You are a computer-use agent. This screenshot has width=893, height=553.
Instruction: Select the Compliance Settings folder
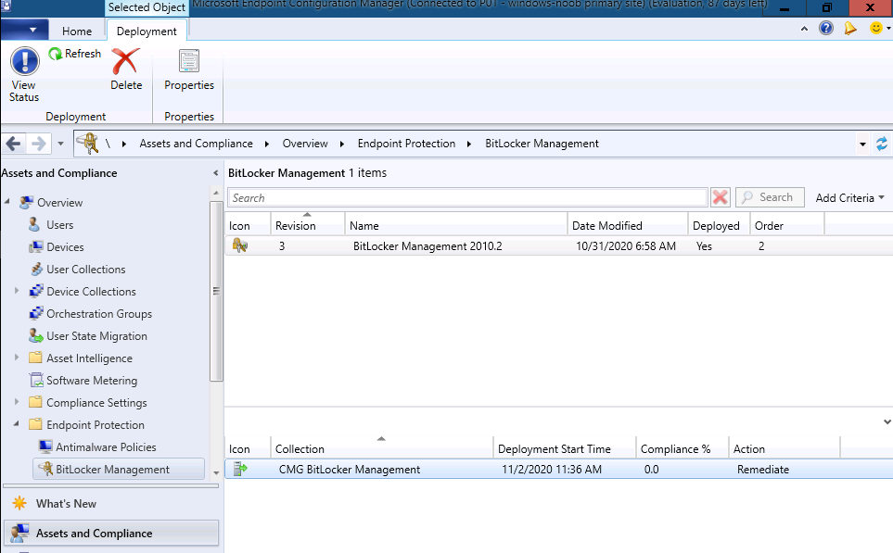pos(96,403)
